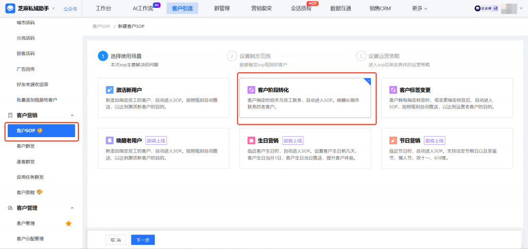Click the star icon beside 客户管理
This screenshot has width=528, height=249.
click(69, 223)
